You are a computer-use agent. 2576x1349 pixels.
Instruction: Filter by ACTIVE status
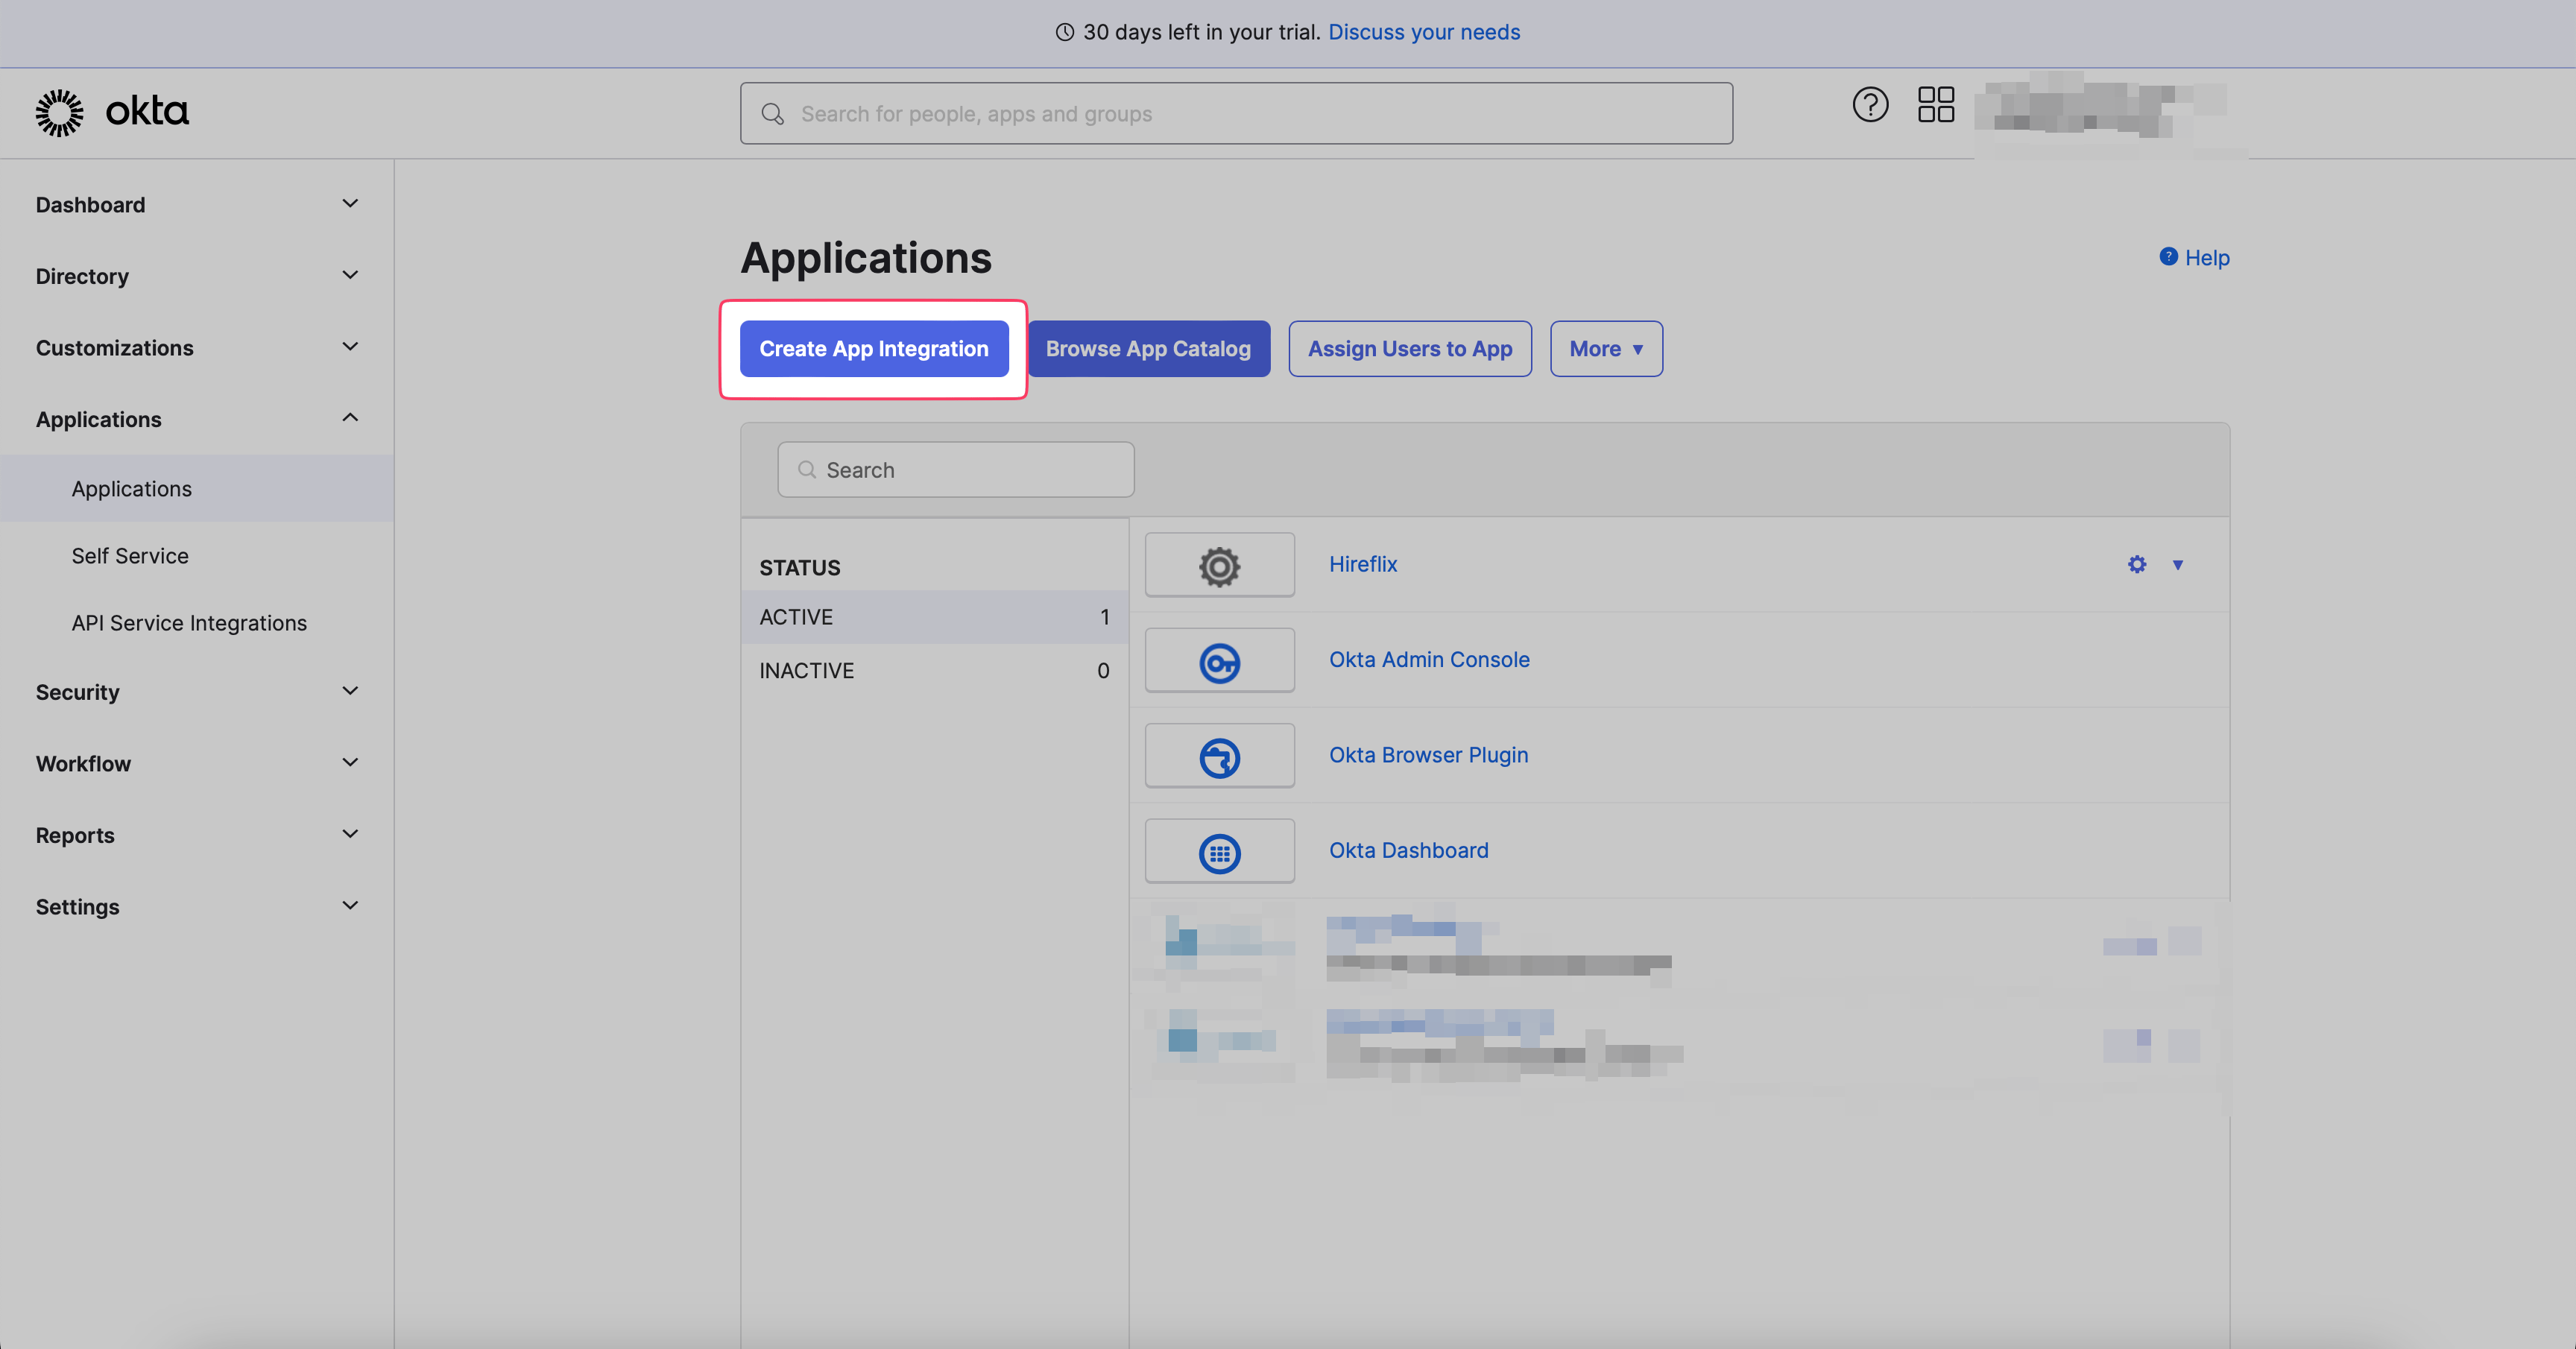934,617
